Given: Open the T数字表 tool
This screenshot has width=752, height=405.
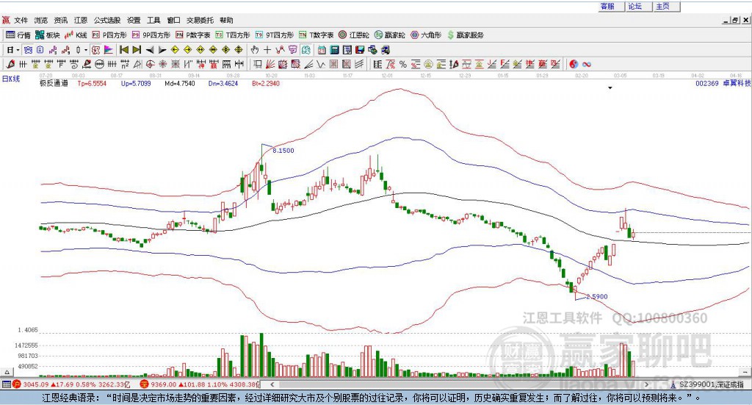Looking at the screenshot, I should tap(316, 35).
